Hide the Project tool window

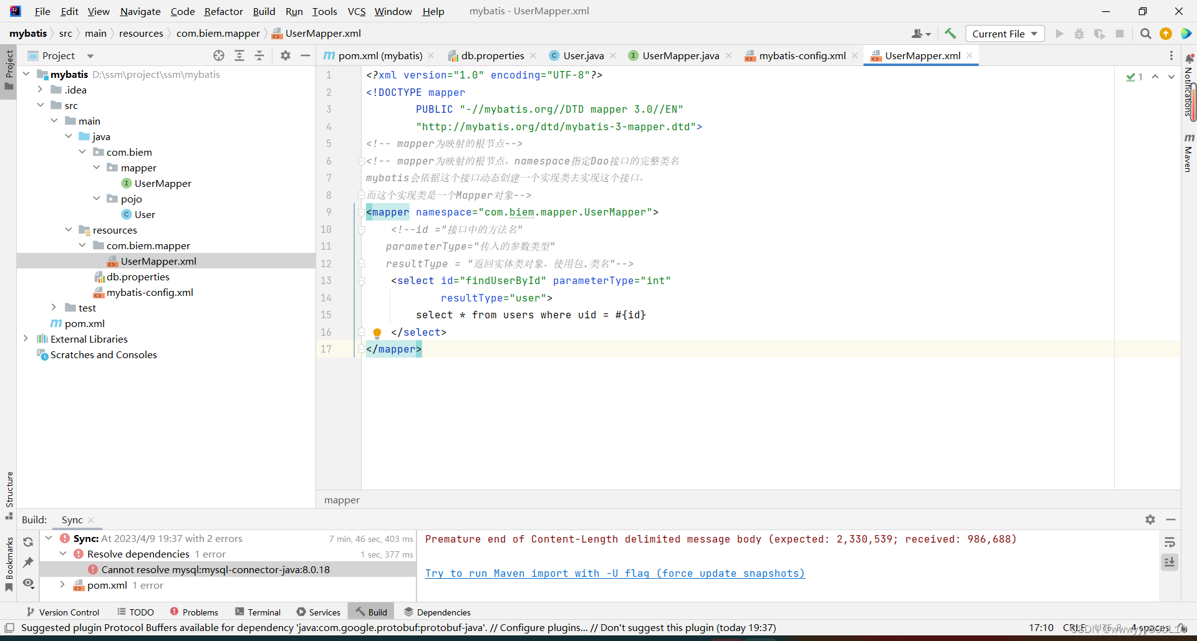point(305,55)
